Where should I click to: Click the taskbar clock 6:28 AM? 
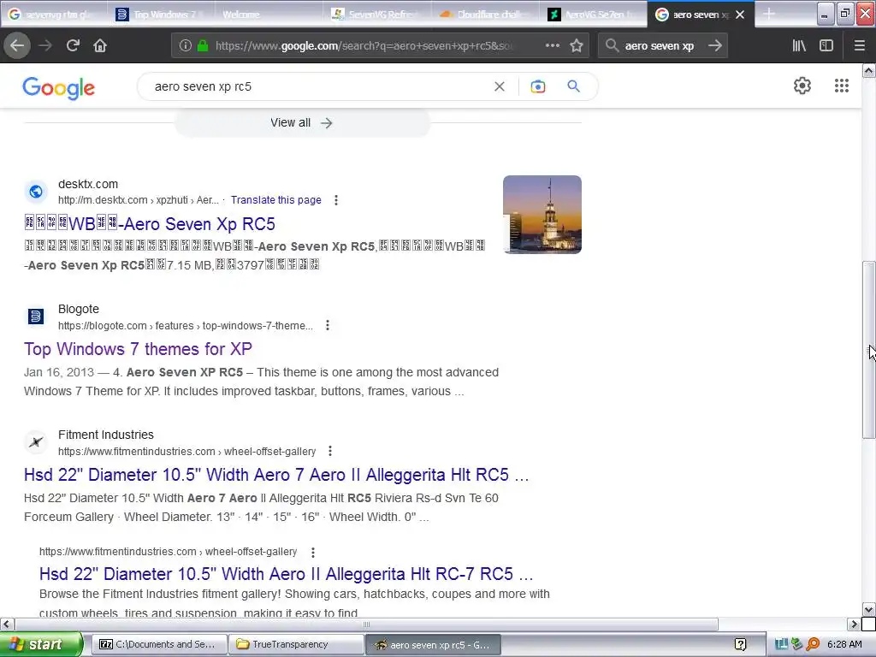(x=844, y=644)
